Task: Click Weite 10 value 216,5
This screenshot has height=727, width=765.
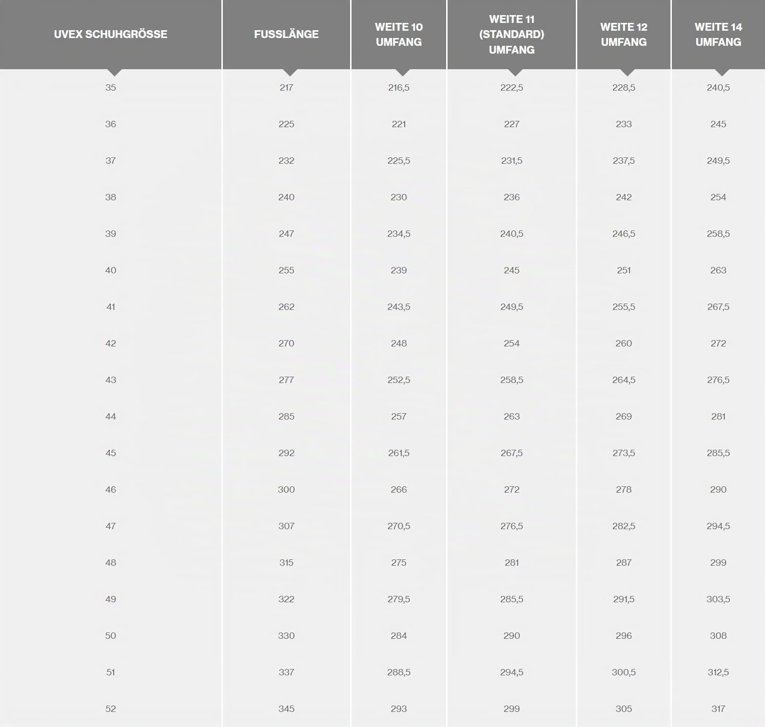Action: [399, 88]
